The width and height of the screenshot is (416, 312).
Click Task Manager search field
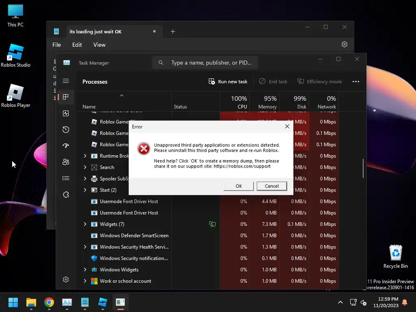(x=205, y=63)
